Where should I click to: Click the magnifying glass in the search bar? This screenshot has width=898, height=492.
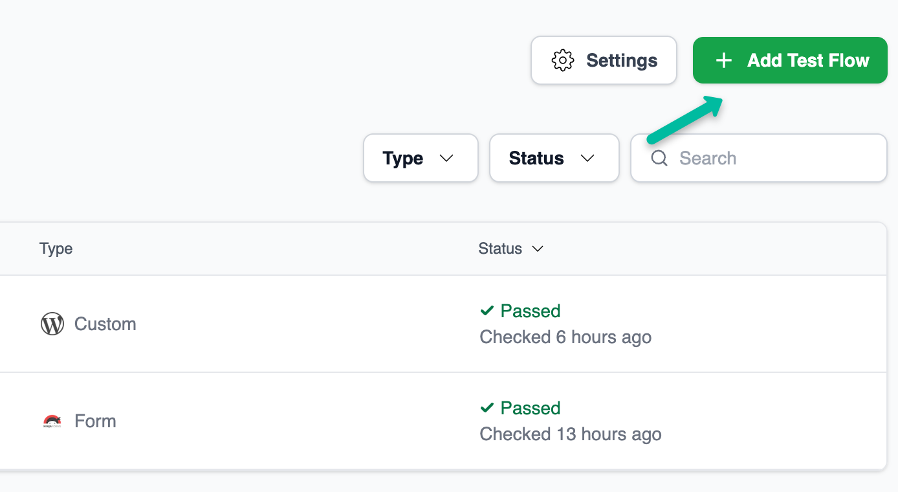tap(659, 158)
